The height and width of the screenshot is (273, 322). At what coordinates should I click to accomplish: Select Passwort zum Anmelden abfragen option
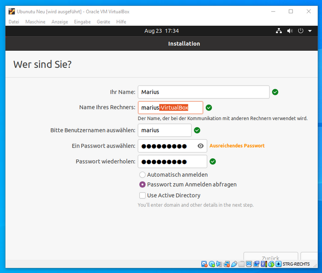point(143,184)
